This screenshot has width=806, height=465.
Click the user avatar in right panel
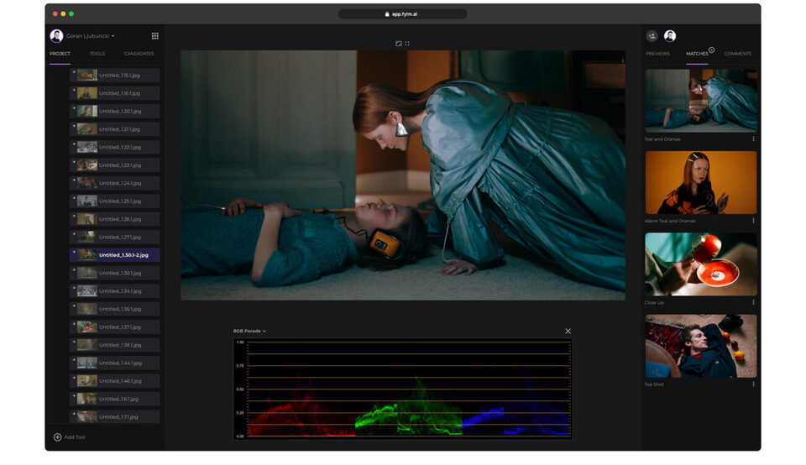click(x=670, y=36)
